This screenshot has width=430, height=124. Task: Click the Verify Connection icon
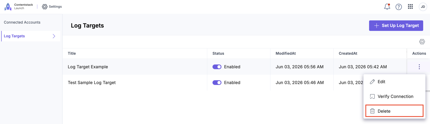372,96
